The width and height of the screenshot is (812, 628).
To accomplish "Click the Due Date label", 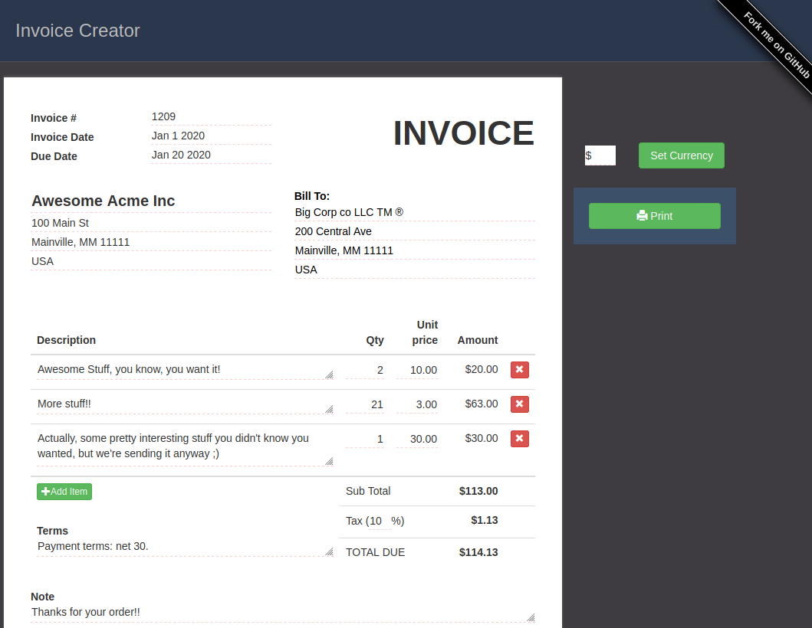I will tap(54, 156).
